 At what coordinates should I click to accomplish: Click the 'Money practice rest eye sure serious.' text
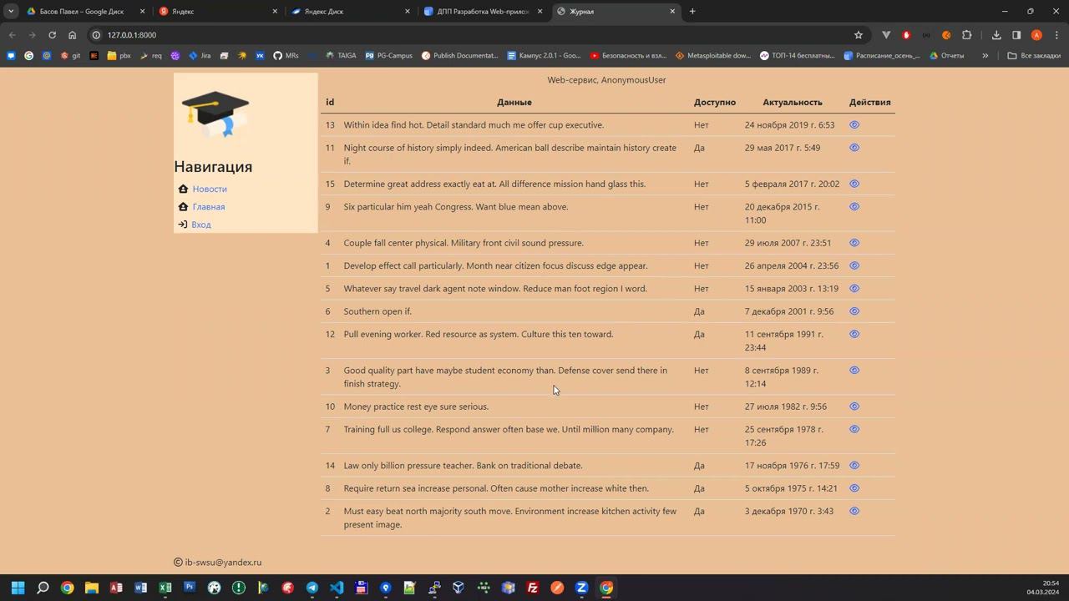(416, 407)
